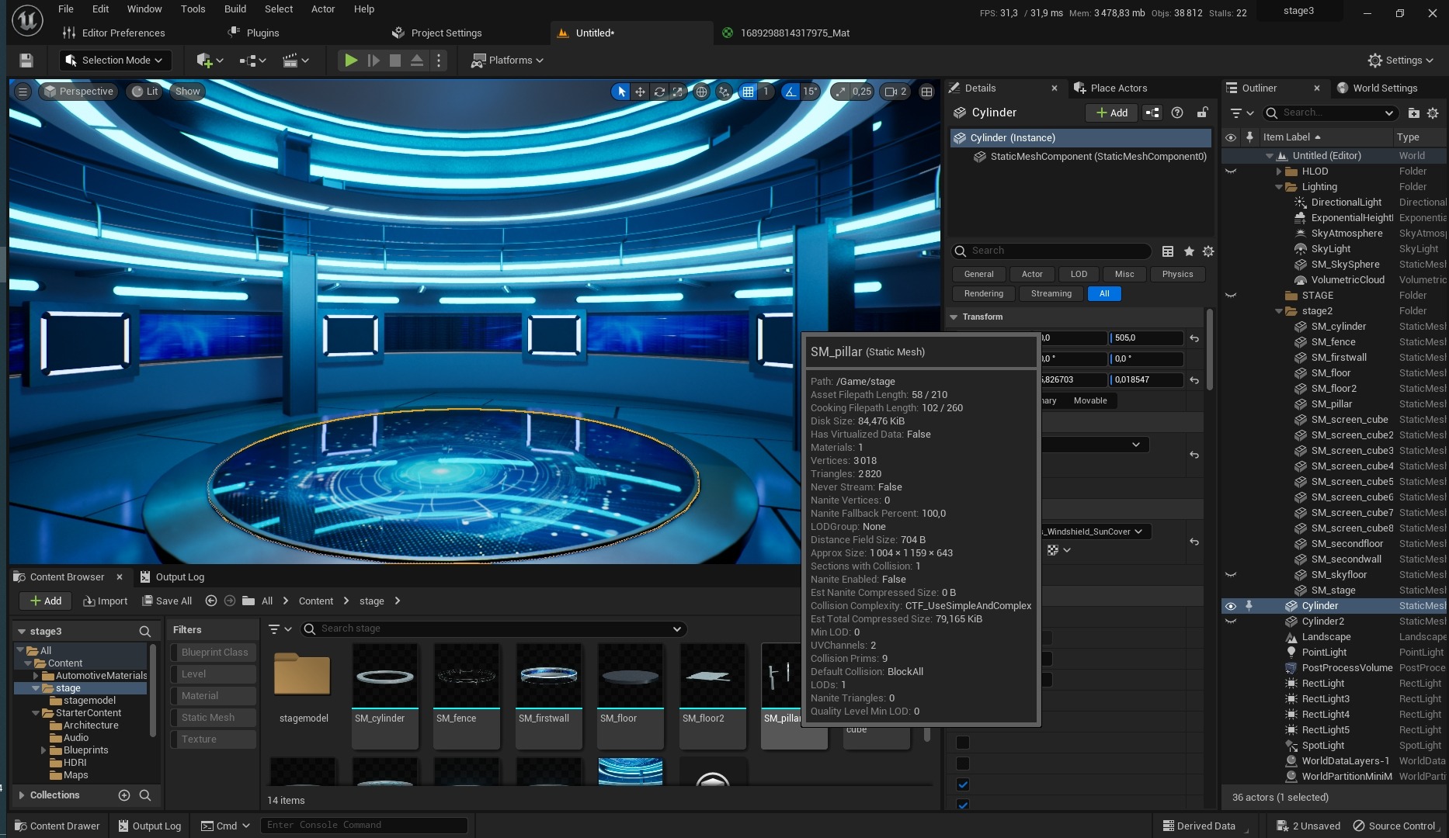
Task: Collapse the Lighting folder in Outliner
Action: pos(1278,187)
